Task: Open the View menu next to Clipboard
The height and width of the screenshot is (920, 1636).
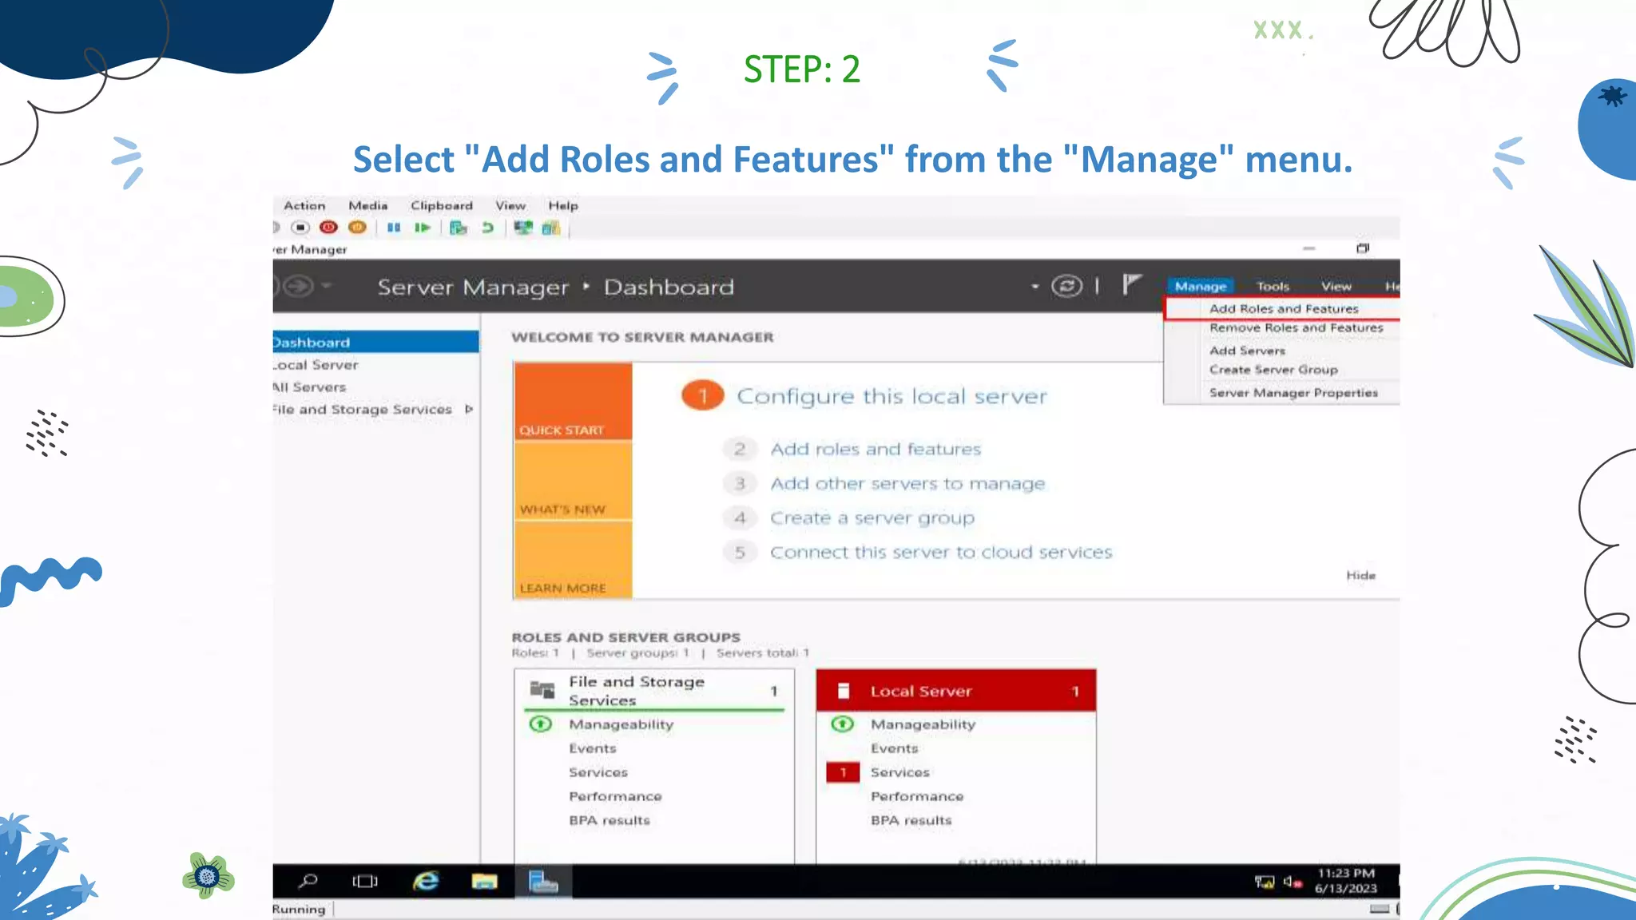Action: coord(510,205)
